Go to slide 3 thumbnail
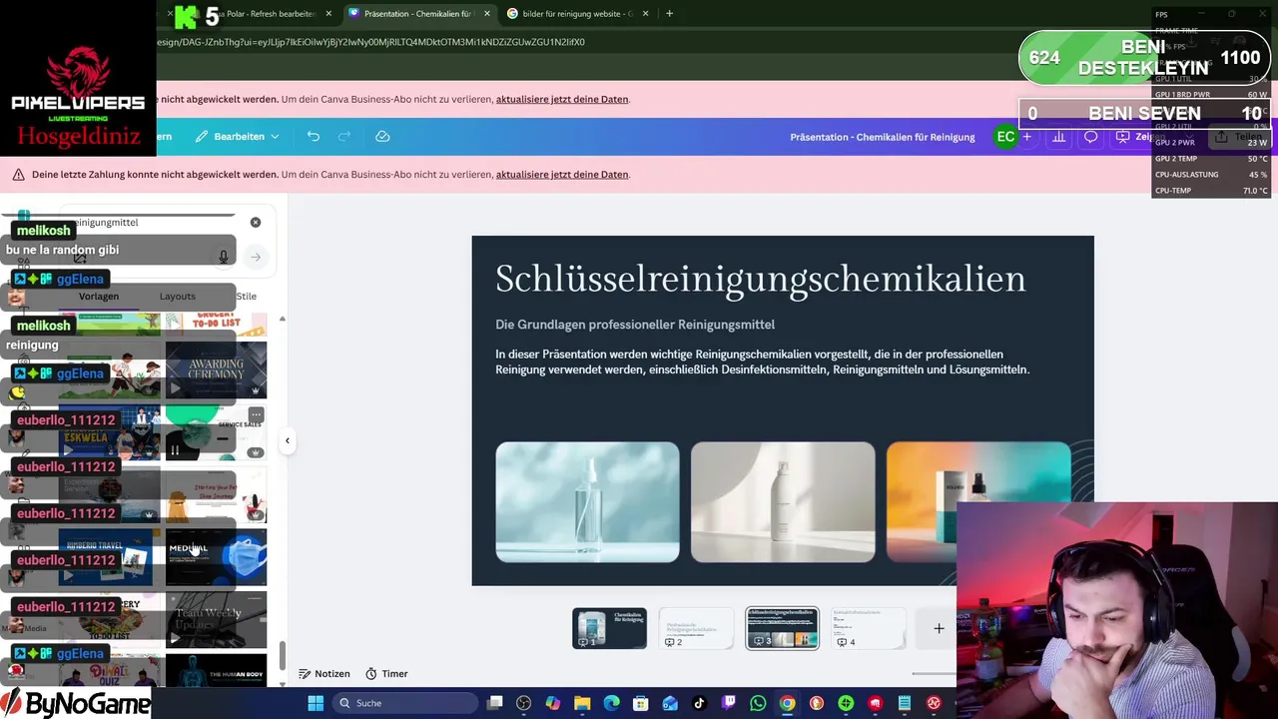This screenshot has height=719, width=1278. coord(783,628)
